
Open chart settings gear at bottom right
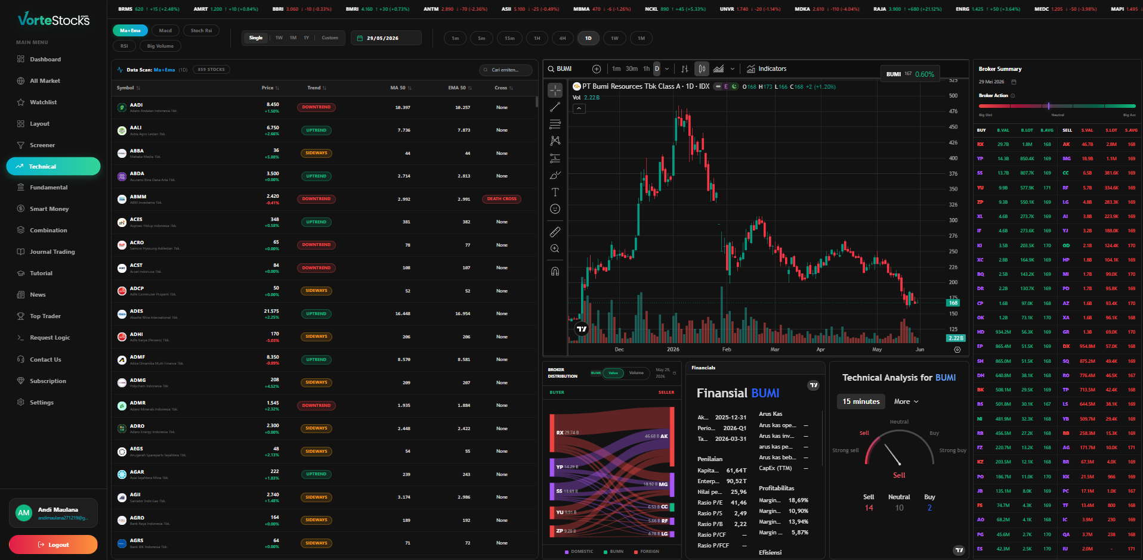(x=957, y=350)
